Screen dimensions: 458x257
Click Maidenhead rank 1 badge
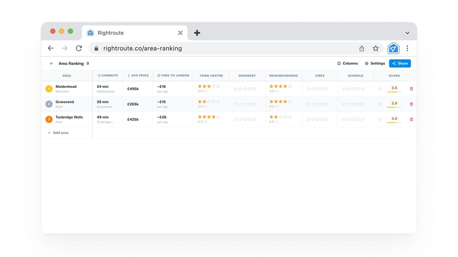pos(49,89)
